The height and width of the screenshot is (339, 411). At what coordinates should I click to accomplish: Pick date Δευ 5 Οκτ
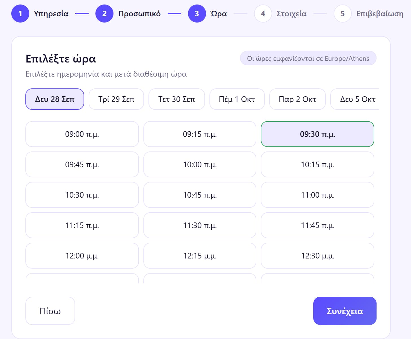355,99
